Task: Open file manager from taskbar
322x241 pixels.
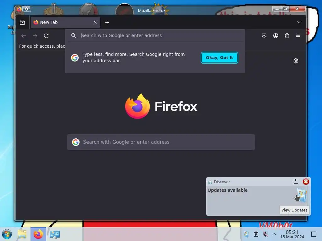Action: click(x=22, y=234)
